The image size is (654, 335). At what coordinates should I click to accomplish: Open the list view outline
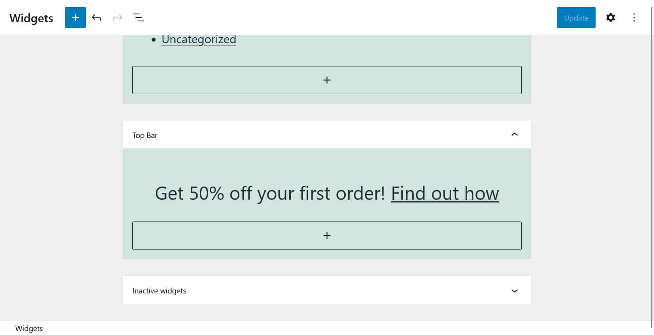click(x=139, y=17)
